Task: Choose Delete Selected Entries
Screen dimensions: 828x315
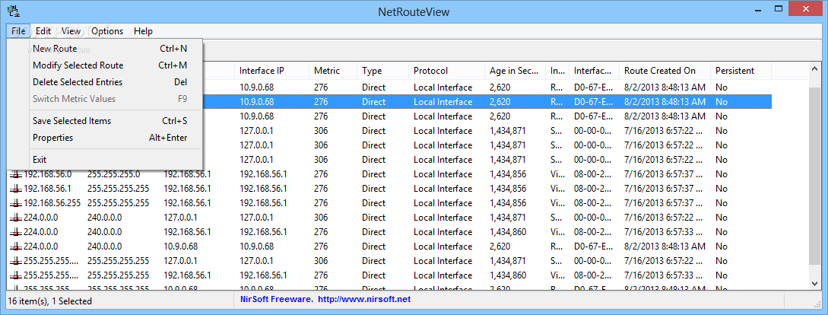Action: coord(105,82)
